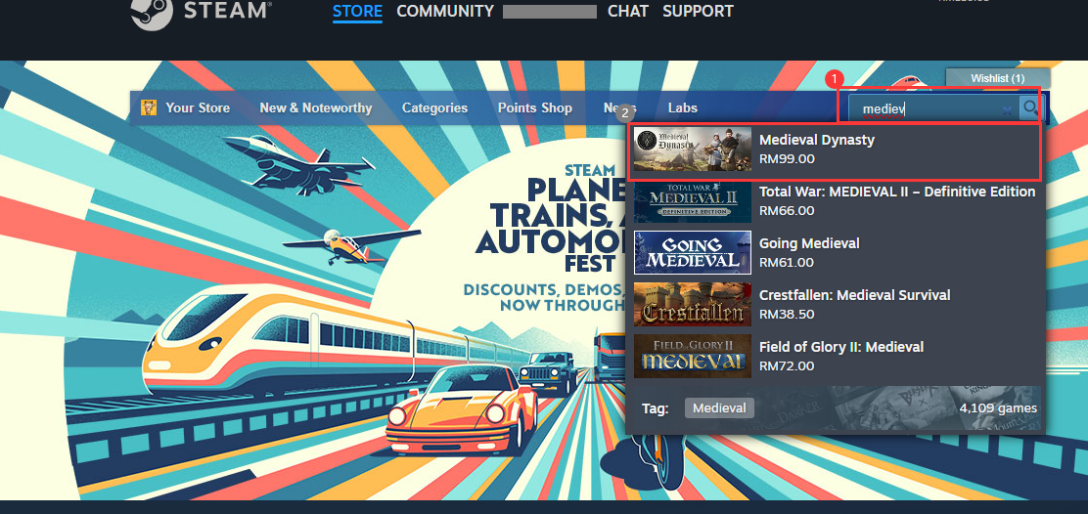This screenshot has height=514, width=1088.
Task: Clear search with the x icon
Action: click(x=1007, y=110)
